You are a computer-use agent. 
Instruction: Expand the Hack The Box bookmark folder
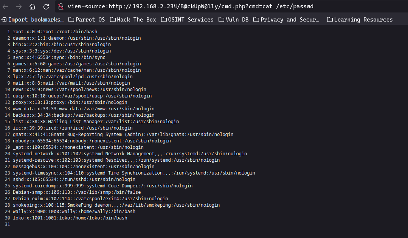click(x=133, y=20)
